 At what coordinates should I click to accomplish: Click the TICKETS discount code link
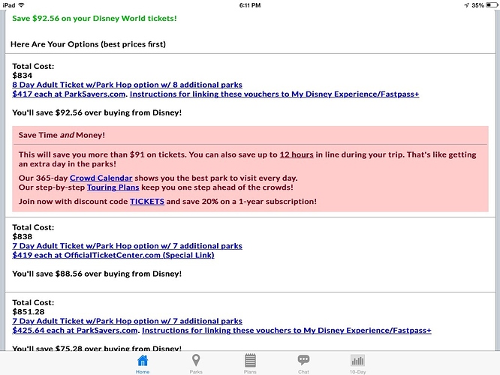(147, 202)
